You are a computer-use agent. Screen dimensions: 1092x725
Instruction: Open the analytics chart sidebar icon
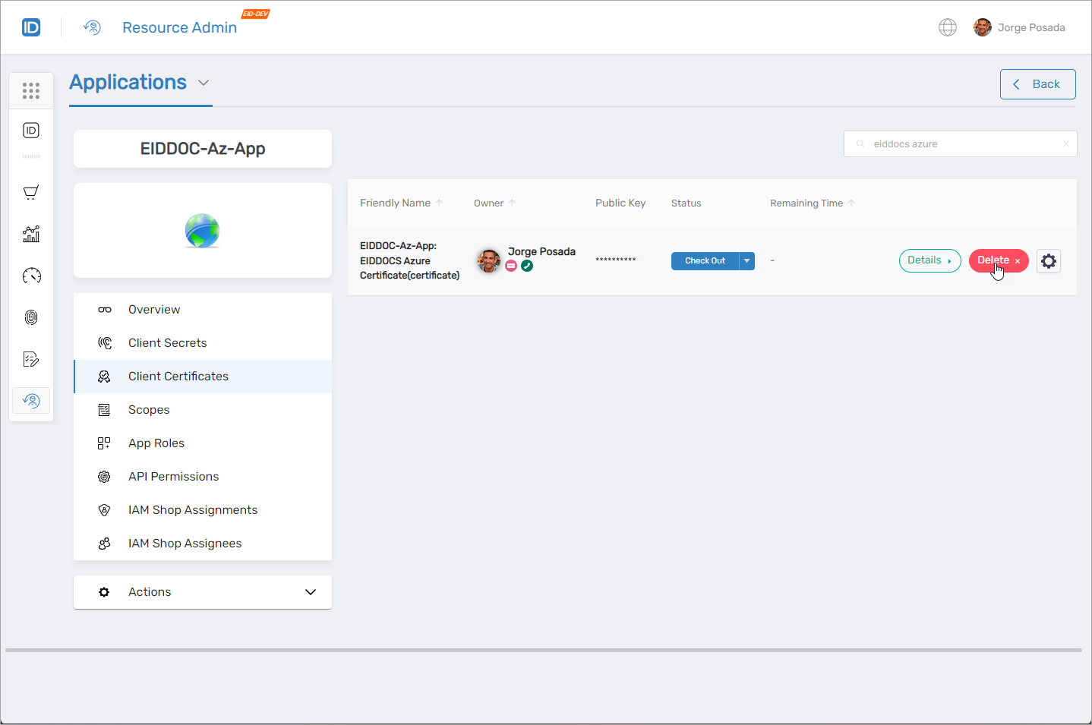[x=31, y=234]
